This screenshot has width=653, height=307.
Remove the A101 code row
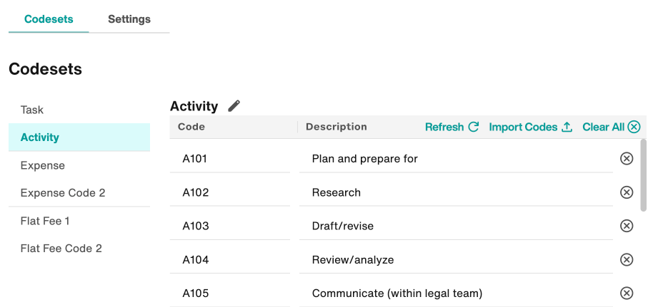[x=627, y=158]
